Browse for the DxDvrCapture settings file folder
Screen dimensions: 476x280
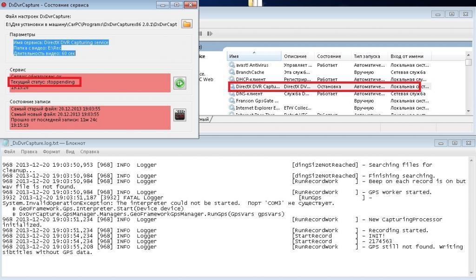click(187, 24)
